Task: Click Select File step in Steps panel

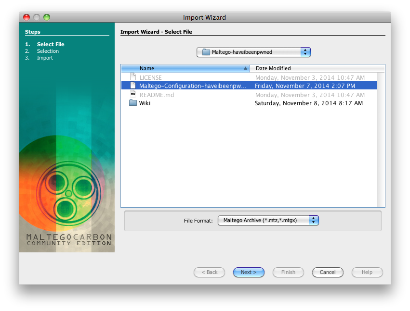Action: pyautogui.click(x=51, y=44)
